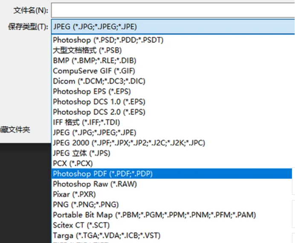
Task: Select Portable Bit Map format
Action: [x=154, y=215]
